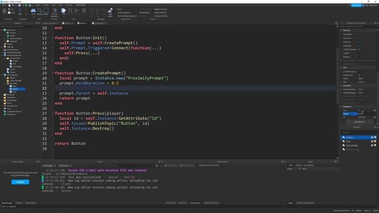The height and width of the screenshot is (213, 379).
Task: Click the Step Into debugger icon
Action: coord(92,11)
